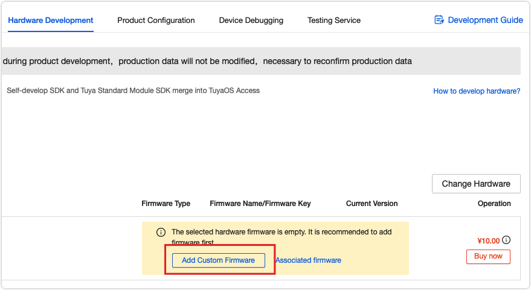Switch to the Hardware Development tab

[51, 21]
